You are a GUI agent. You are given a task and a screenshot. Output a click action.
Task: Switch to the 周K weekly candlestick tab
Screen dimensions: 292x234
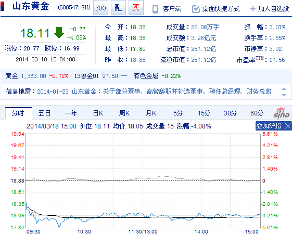pyautogui.click(x=124, y=113)
